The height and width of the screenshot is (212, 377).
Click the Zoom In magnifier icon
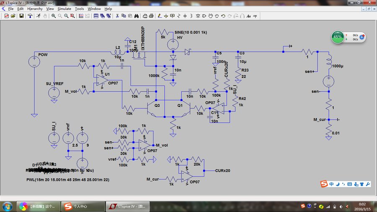coord(54,16)
